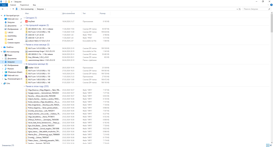Image resolution: width=273 pixels, height=147 pixels.
Task: Select WoT-Lom 1.40.0.0 (RU) v. 148
Action: (39, 83)
